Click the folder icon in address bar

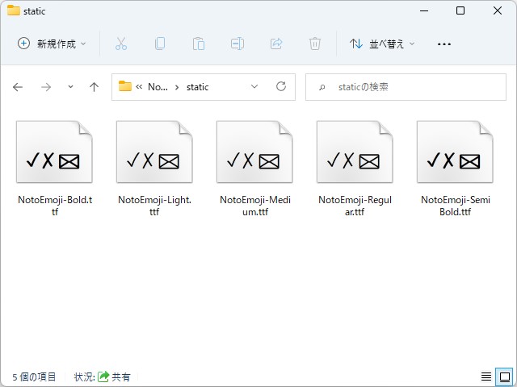pos(125,86)
